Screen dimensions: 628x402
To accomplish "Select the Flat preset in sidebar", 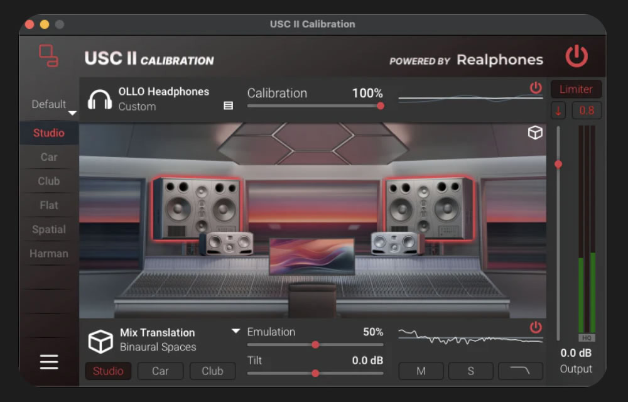I will (49, 205).
